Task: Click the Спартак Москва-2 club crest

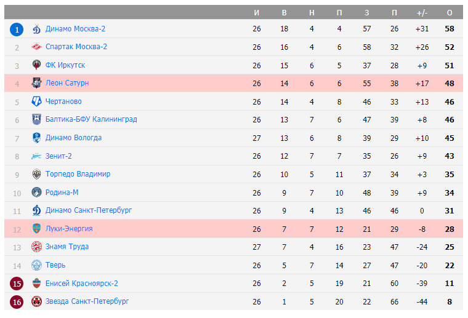Action: [x=36, y=47]
